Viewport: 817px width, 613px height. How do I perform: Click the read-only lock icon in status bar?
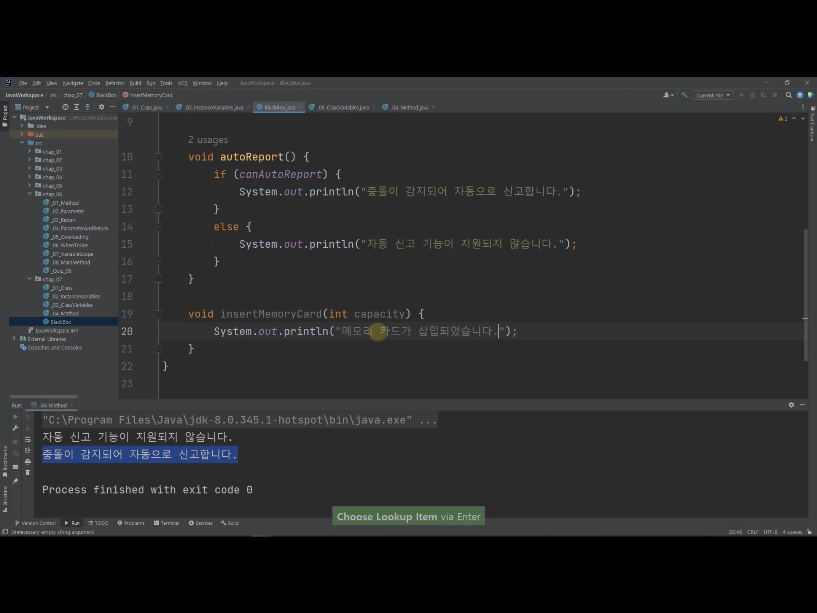[x=809, y=532]
